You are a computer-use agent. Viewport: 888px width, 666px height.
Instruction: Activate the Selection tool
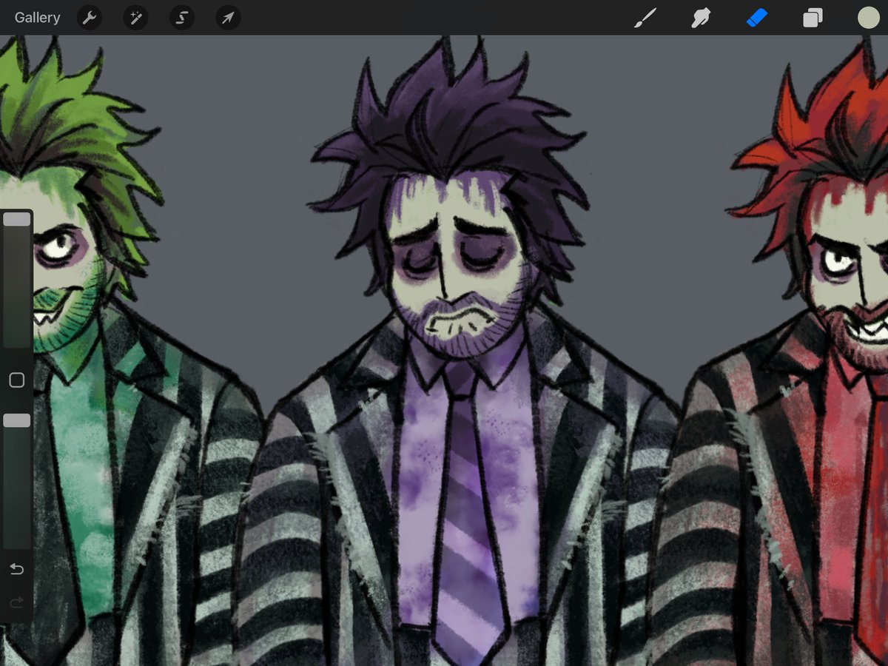pyautogui.click(x=181, y=17)
